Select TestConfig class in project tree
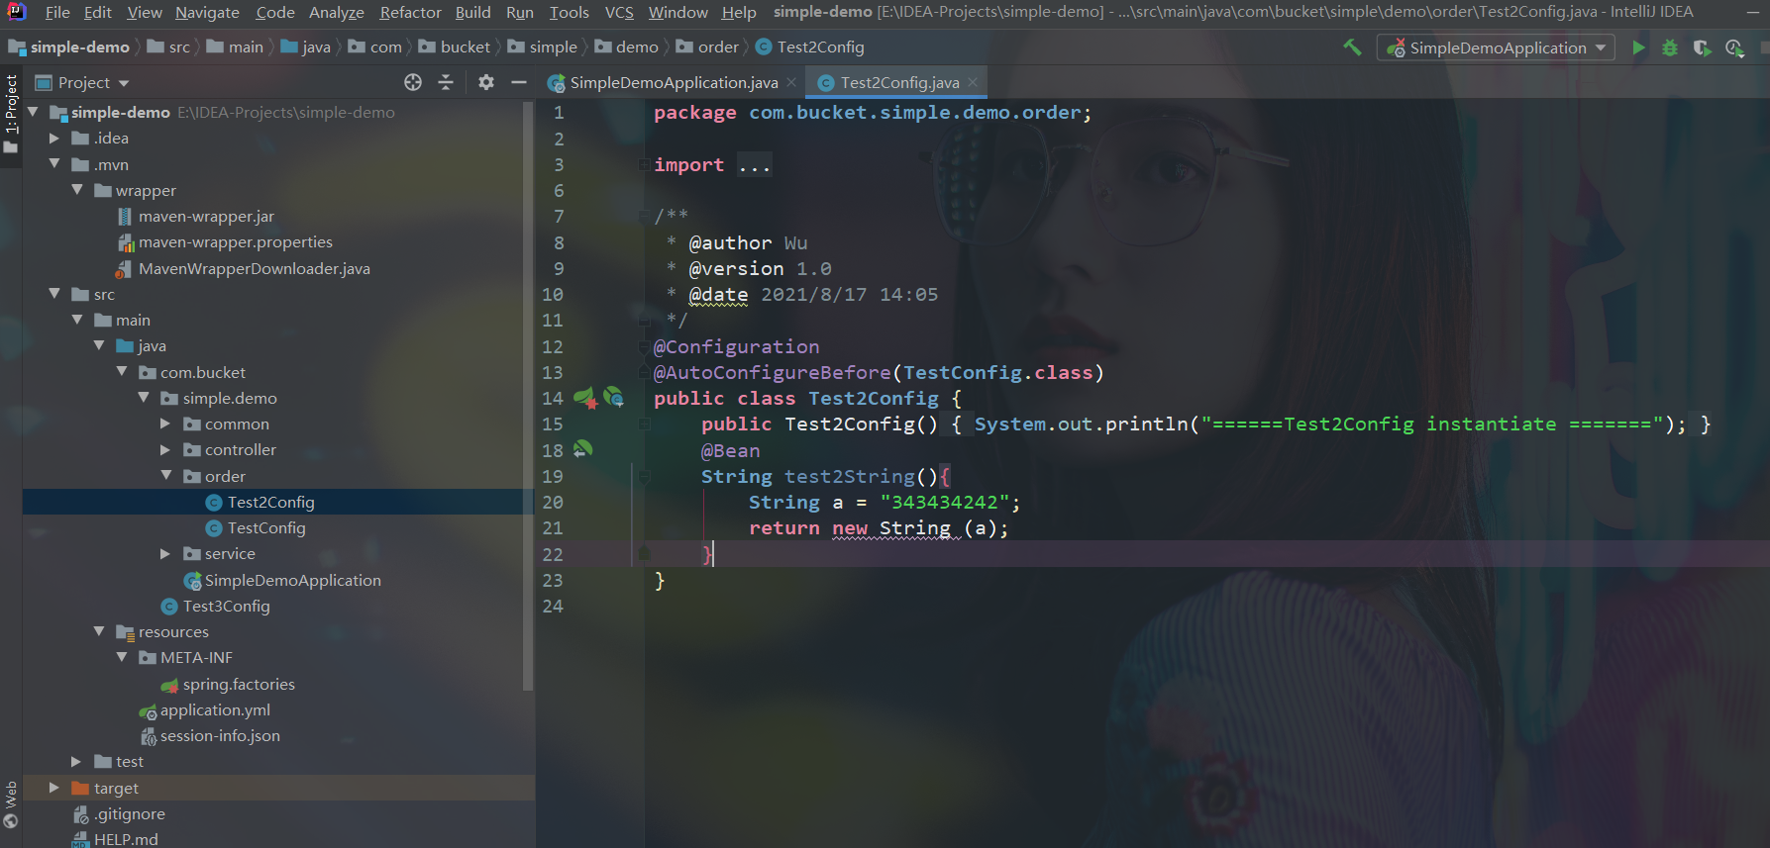 pos(265,527)
